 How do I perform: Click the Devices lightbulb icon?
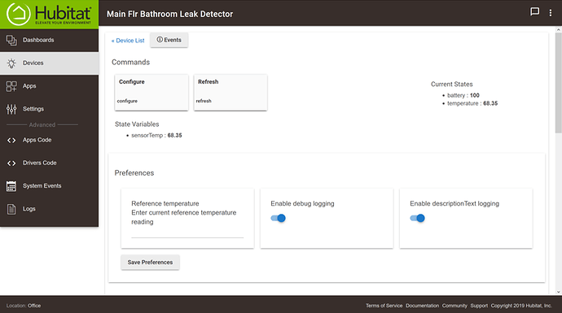coord(11,63)
